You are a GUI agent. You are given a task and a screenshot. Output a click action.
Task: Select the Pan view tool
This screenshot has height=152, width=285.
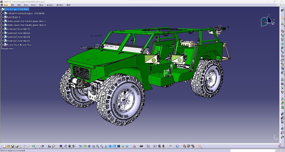[x=89, y=146]
